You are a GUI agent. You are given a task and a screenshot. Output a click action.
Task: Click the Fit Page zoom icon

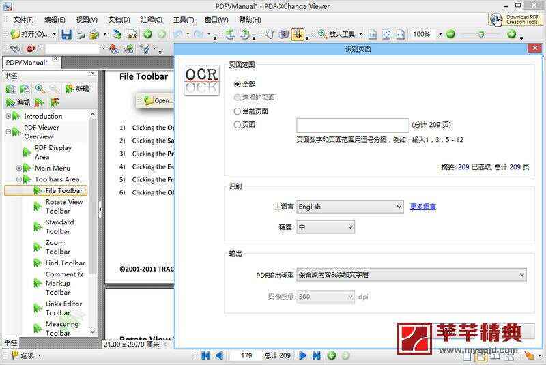pyautogui.click(x=386, y=34)
